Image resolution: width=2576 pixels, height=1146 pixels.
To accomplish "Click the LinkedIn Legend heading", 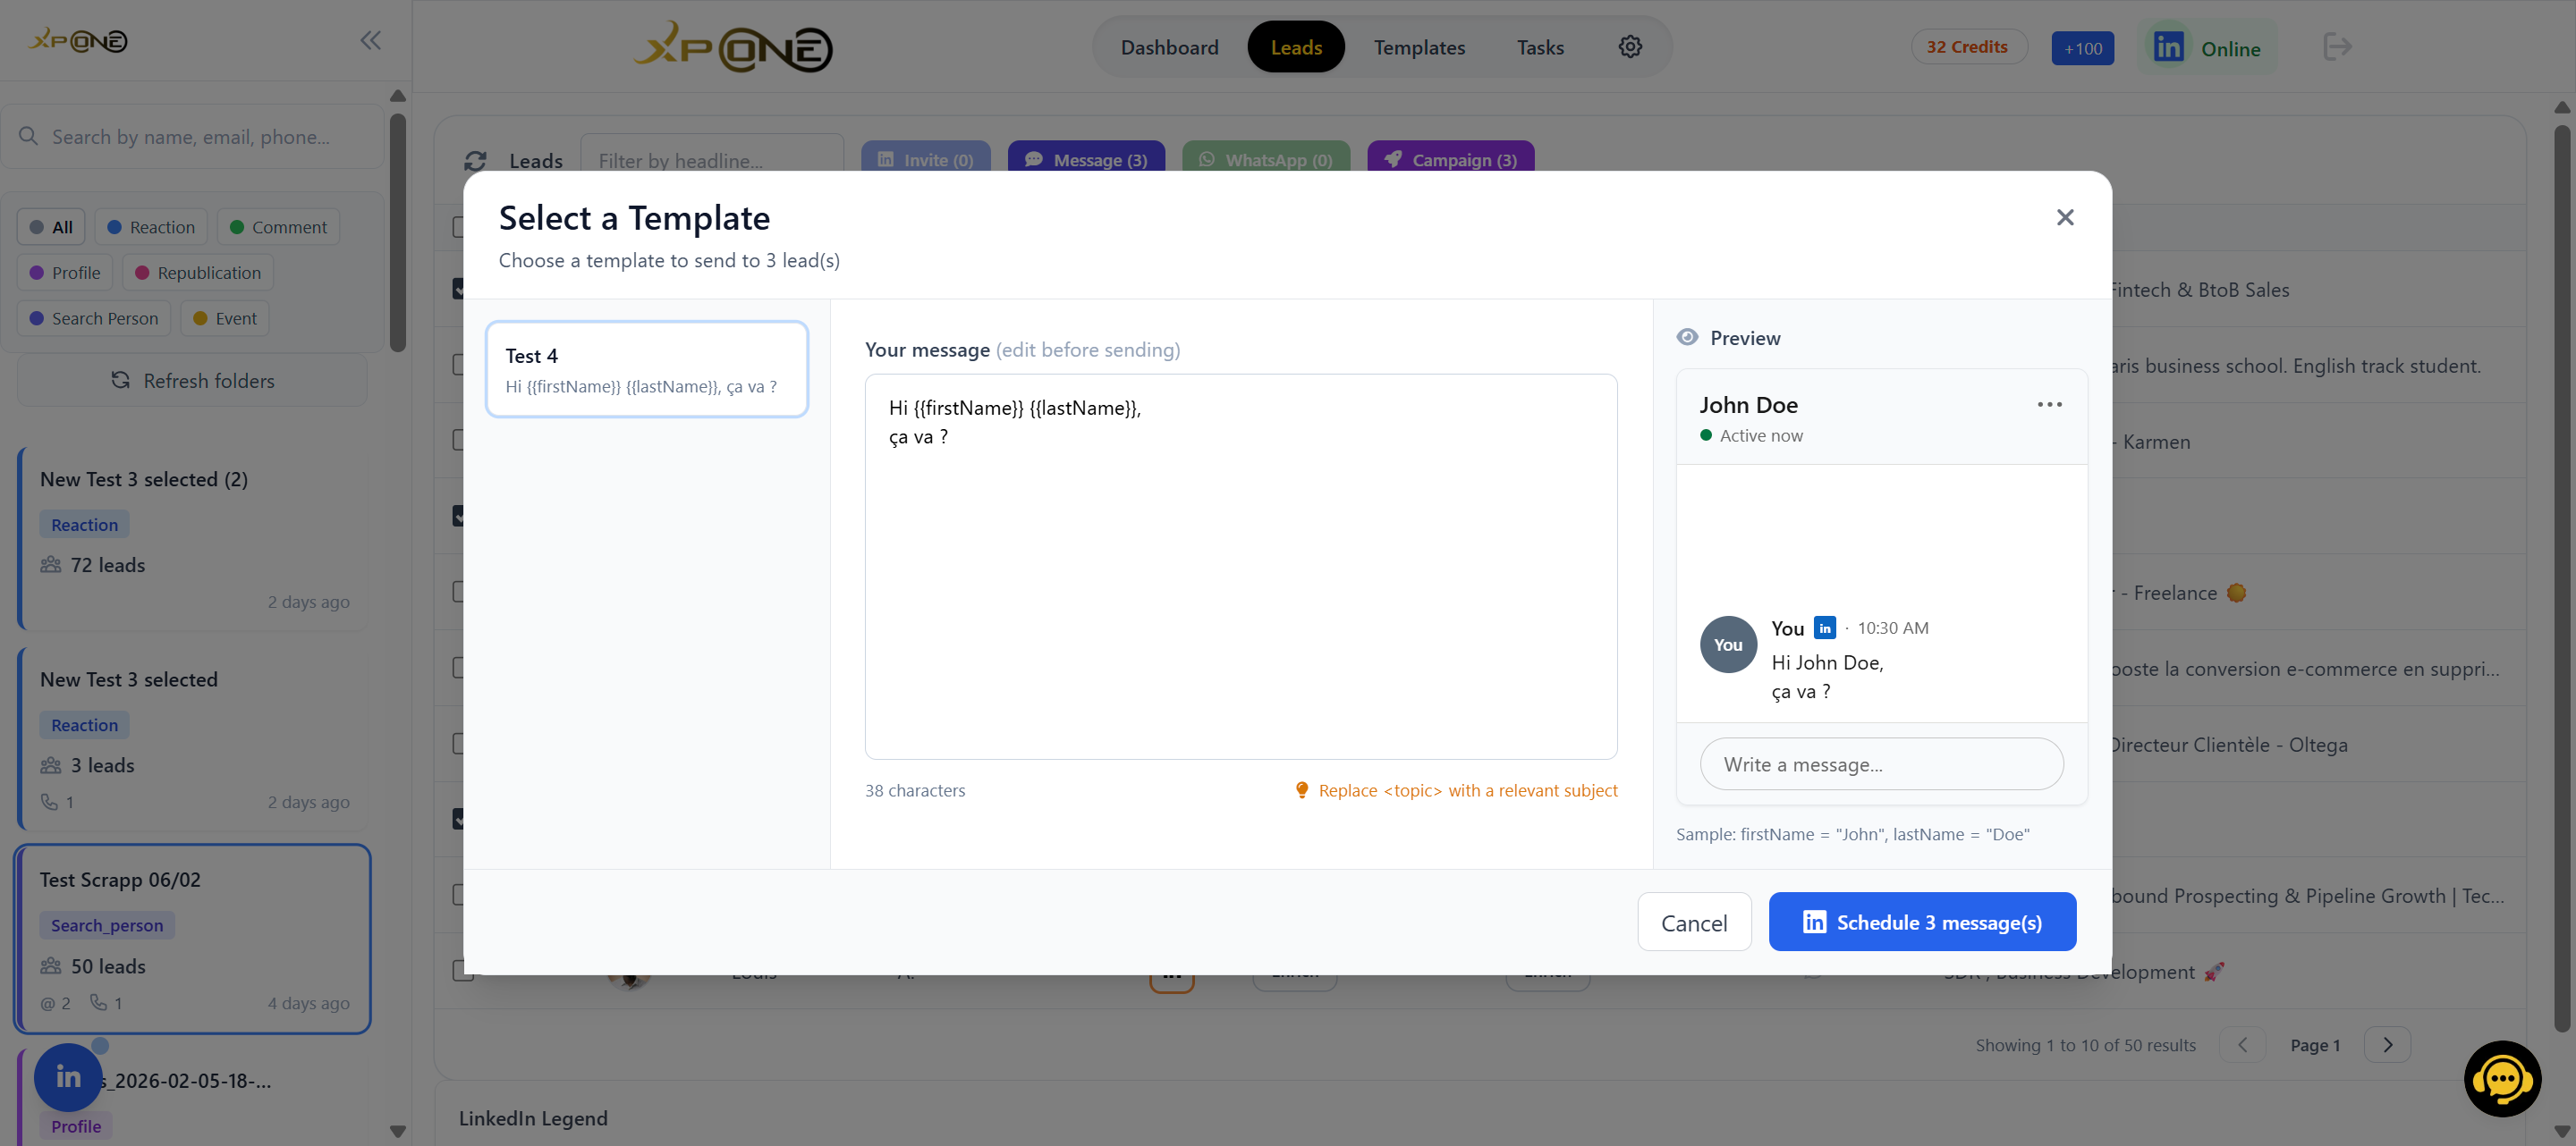I will (x=533, y=1118).
